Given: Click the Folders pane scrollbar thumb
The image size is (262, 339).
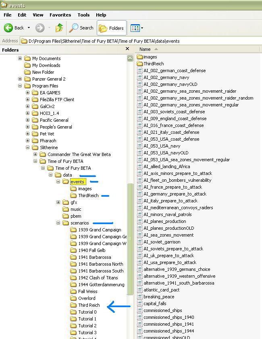Looking at the screenshot, I should click(130, 239).
